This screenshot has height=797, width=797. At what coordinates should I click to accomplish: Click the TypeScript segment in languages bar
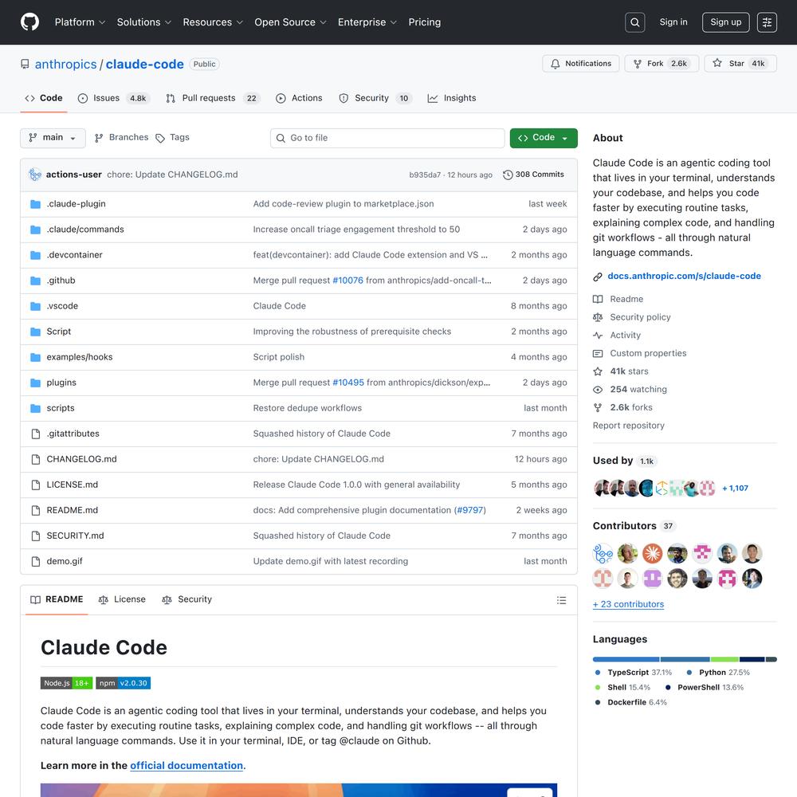point(626,659)
